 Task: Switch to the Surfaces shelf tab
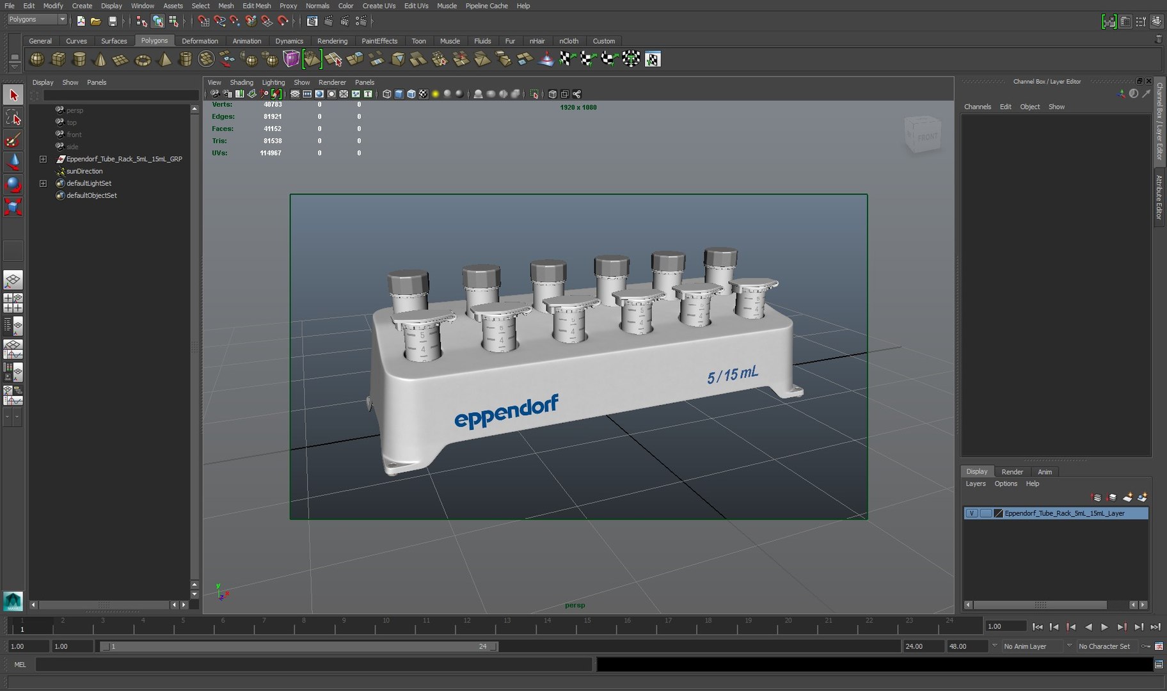pos(114,41)
